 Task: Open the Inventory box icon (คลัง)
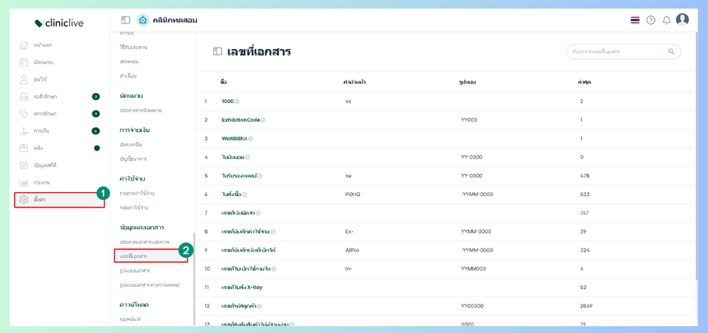(x=24, y=148)
